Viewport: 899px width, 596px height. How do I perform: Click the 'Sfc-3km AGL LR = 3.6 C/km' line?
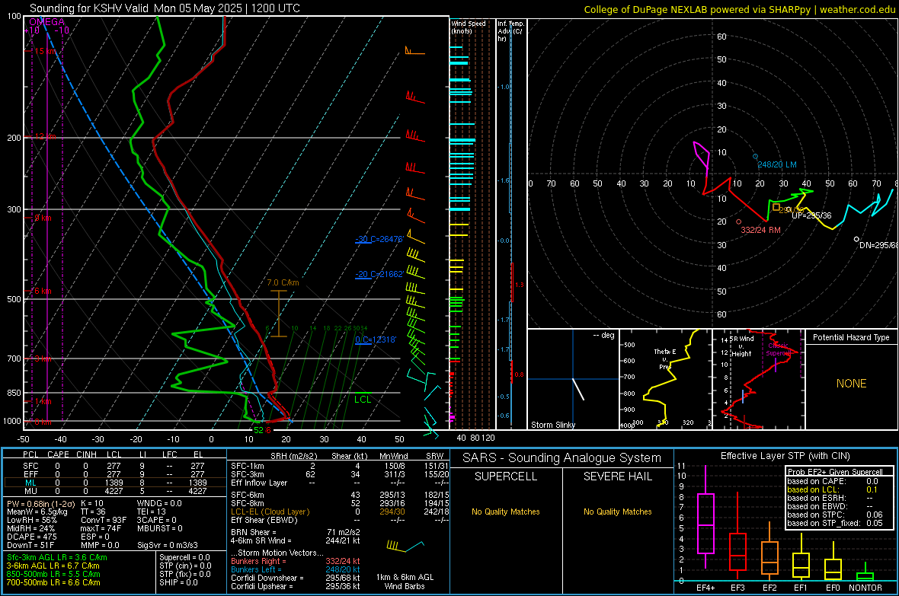click(x=57, y=557)
